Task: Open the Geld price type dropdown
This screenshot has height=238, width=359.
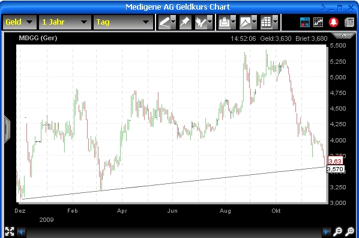Action: pos(19,22)
